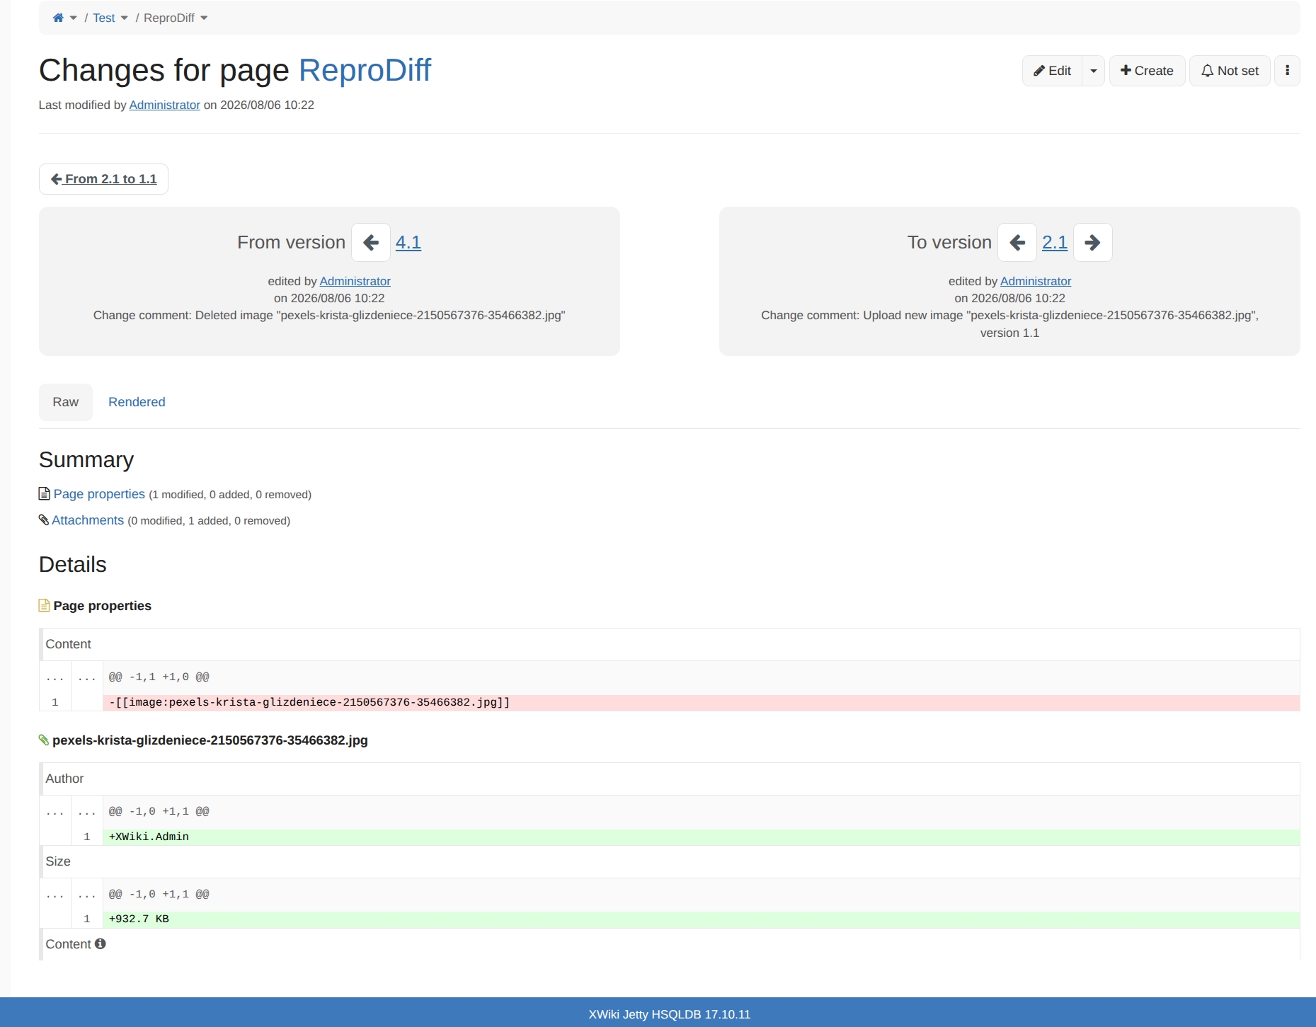
Task: Click the 'Author' diff section label
Action: [x=64, y=779]
